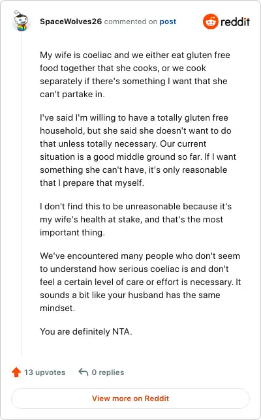Click the 'commented on' text
The image size is (261, 420).
[130, 22]
